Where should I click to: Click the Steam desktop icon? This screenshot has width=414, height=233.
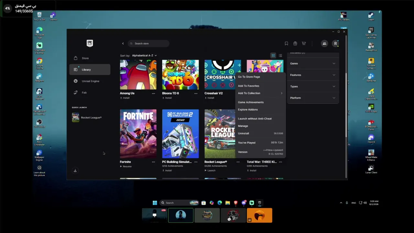(x=371, y=16)
